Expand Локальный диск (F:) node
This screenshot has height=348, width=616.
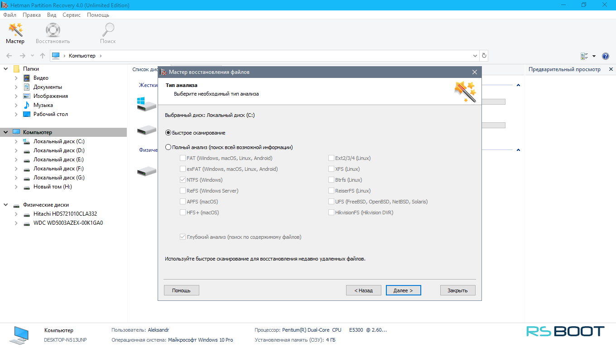click(16, 169)
